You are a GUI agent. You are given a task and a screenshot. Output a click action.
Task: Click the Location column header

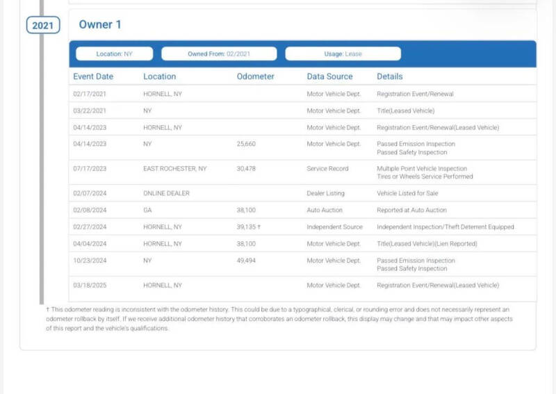[159, 76]
